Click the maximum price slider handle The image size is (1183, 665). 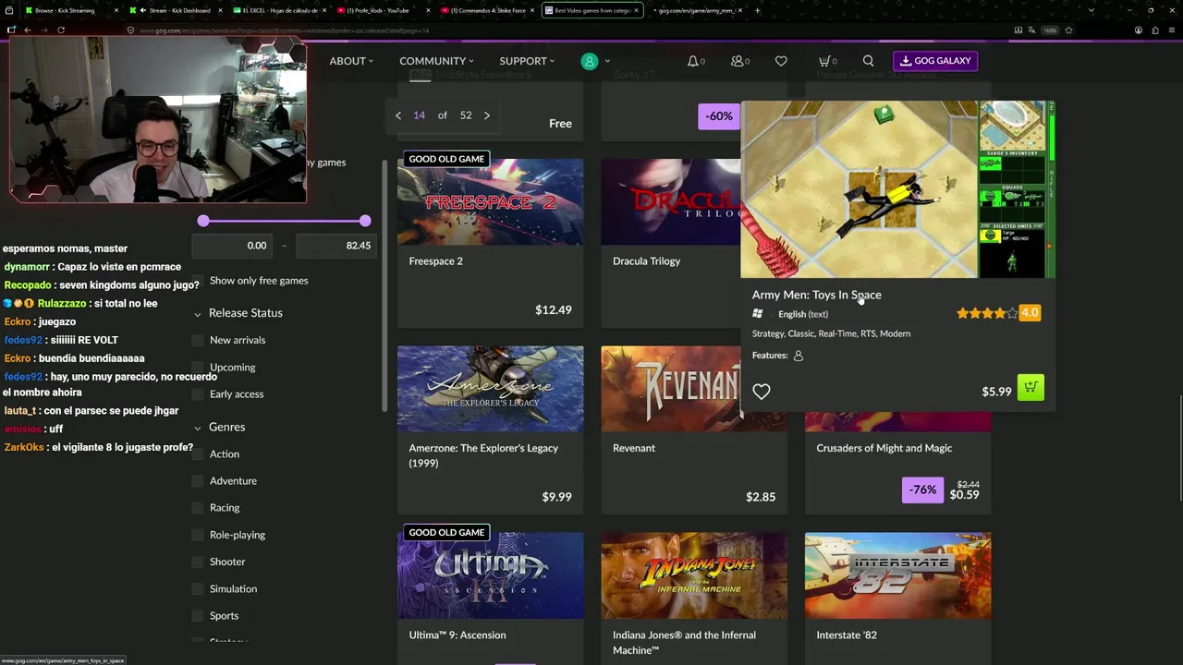click(x=365, y=221)
